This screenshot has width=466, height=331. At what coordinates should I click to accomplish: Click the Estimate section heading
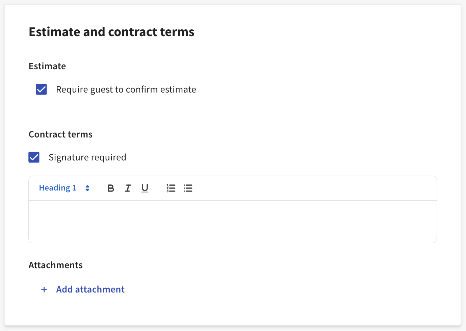point(47,66)
